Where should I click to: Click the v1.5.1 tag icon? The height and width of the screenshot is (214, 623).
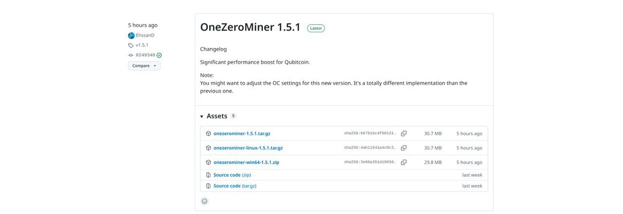coord(131,46)
